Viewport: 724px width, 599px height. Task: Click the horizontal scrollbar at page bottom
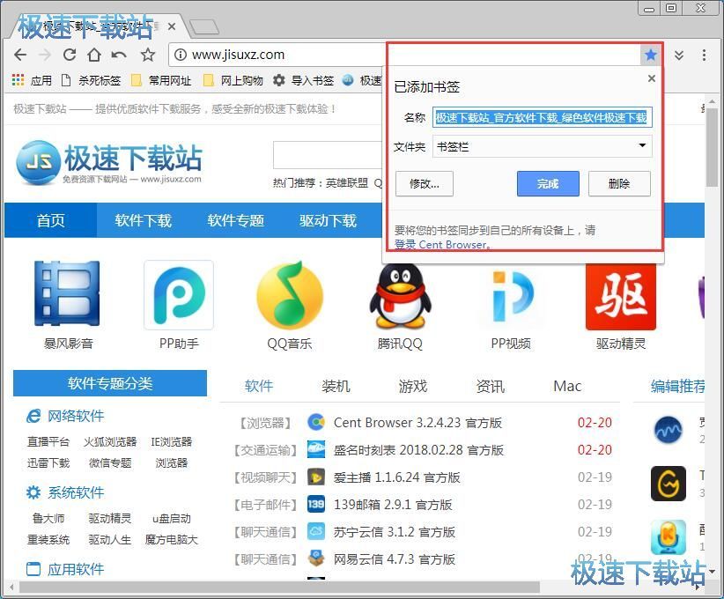[x=279, y=587]
